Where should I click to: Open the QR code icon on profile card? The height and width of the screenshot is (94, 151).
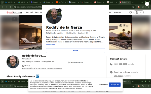click(59, 11)
